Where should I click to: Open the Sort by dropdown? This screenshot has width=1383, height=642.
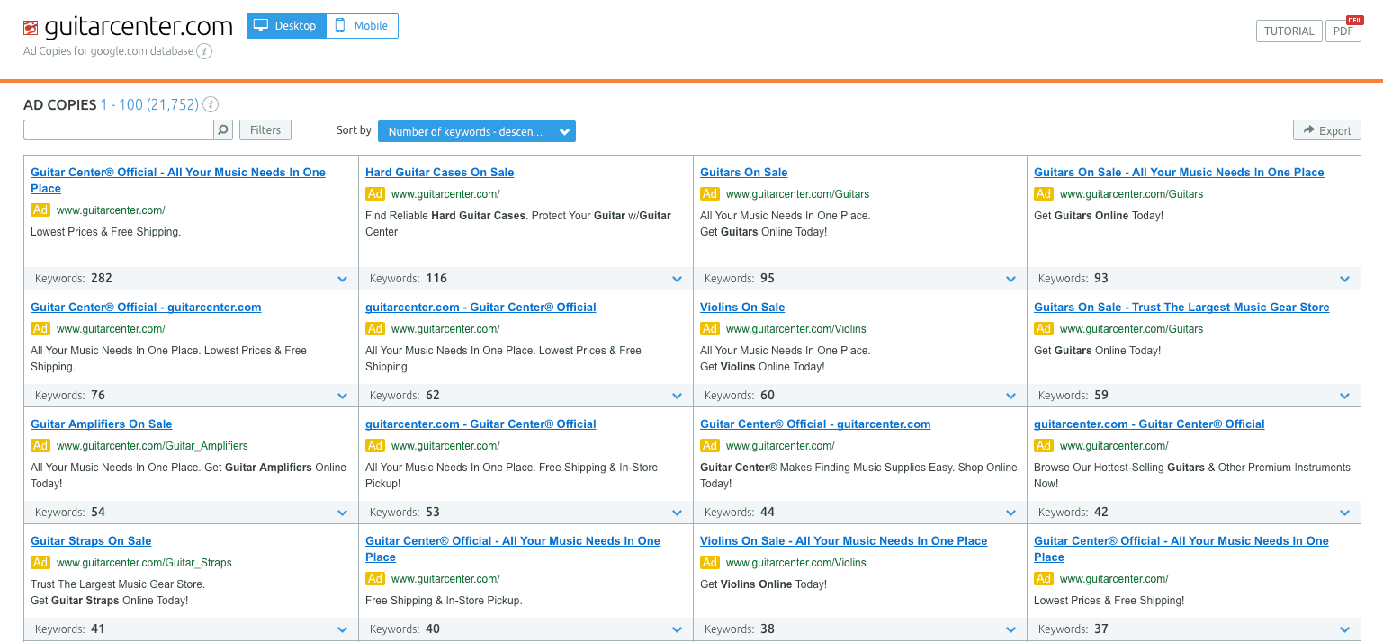coord(477,131)
